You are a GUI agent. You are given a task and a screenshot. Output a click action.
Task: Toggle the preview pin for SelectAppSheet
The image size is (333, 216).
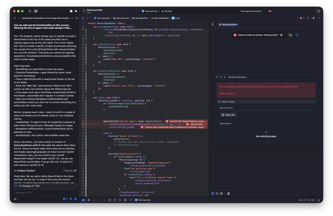click(x=213, y=24)
